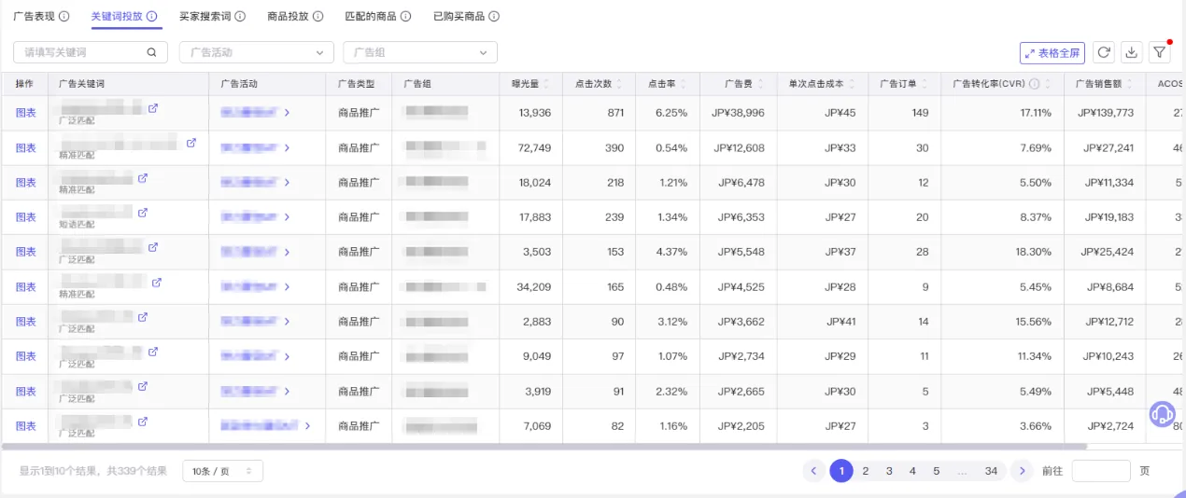Go to next page arrow

click(1023, 471)
